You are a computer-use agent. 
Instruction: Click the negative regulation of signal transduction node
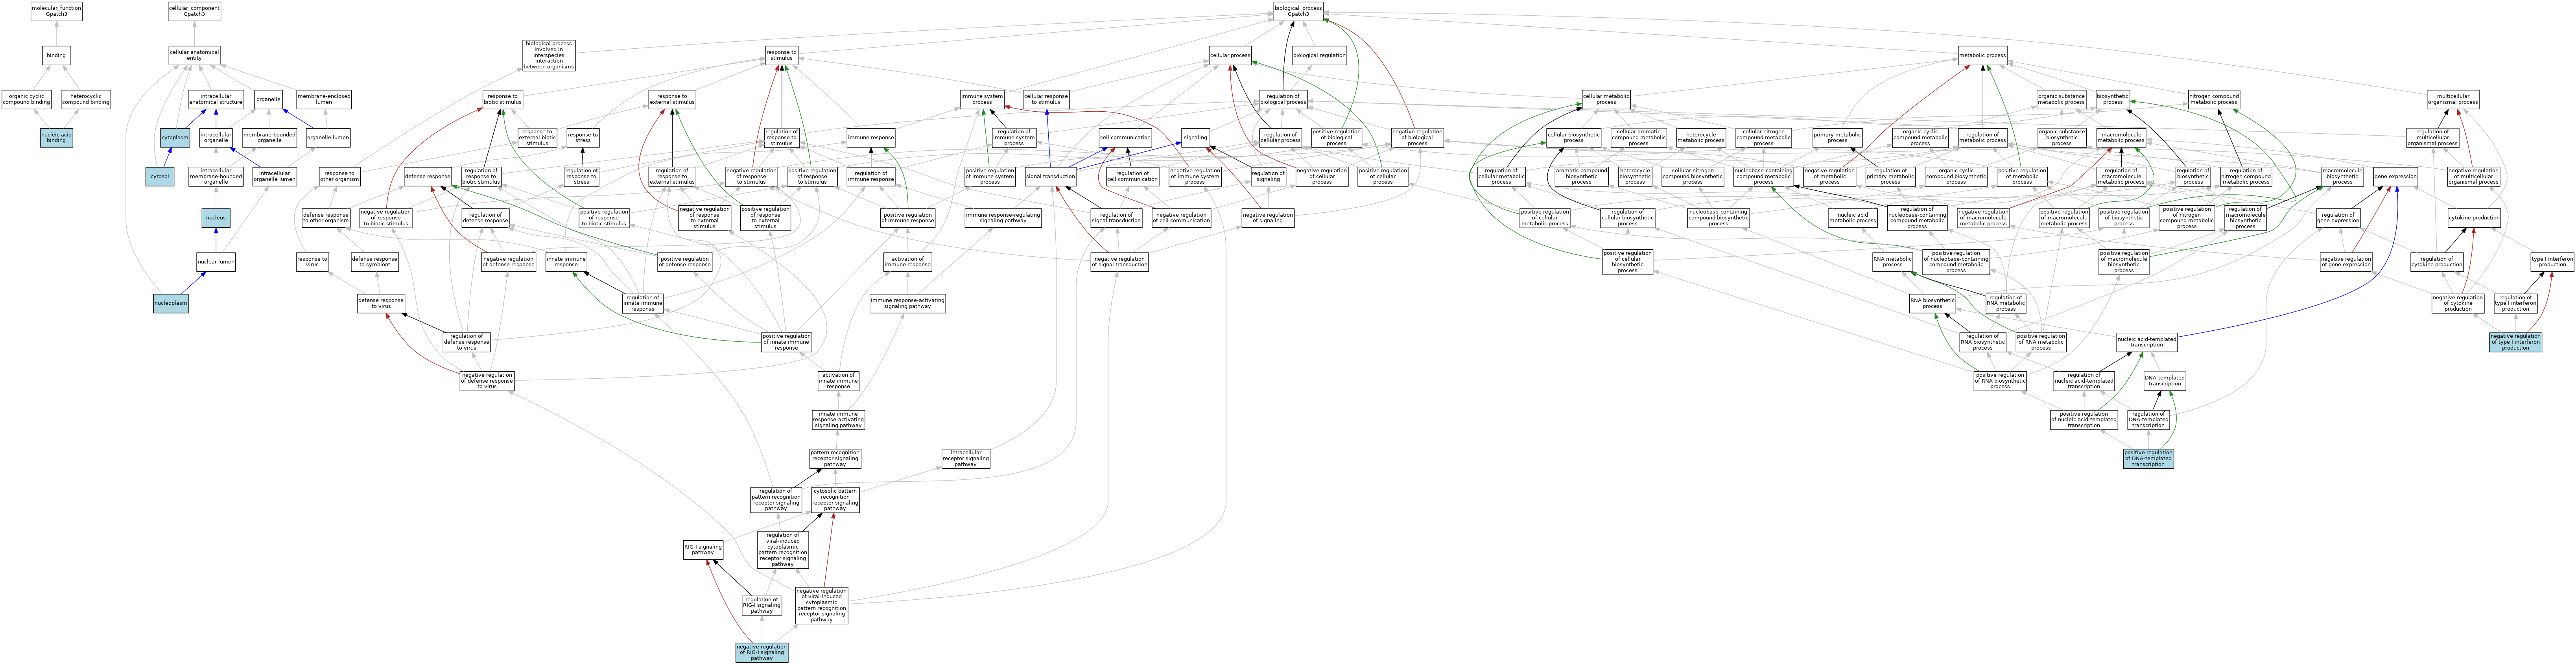click(1120, 262)
